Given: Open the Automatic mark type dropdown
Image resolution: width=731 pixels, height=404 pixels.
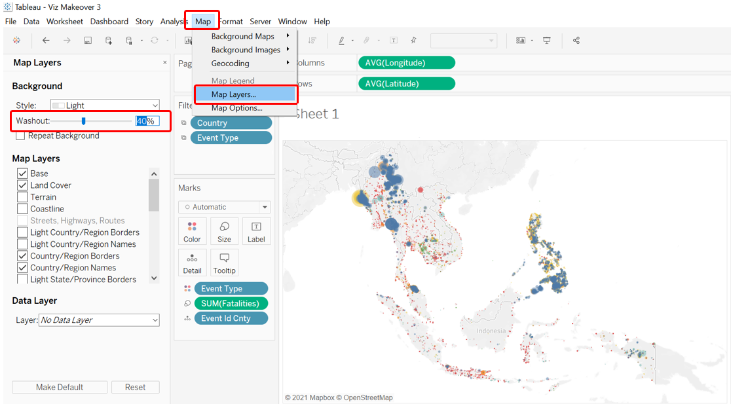Looking at the screenshot, I should [x=224, y=207].
